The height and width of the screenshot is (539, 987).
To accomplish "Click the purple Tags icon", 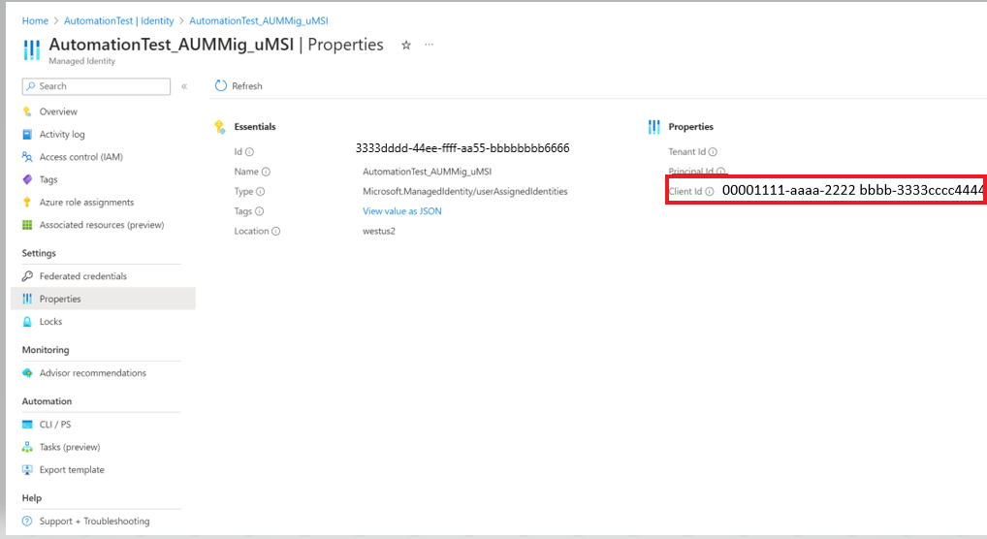I will pos(27,179).
